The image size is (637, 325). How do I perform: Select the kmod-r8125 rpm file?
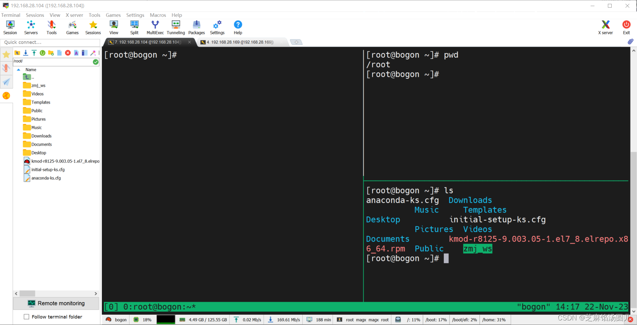62,161
